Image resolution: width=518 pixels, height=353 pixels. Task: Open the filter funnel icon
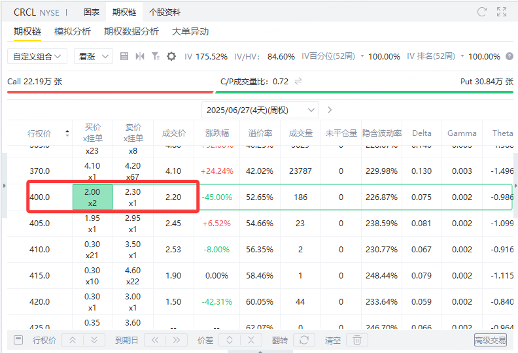[x=156, y=56]
